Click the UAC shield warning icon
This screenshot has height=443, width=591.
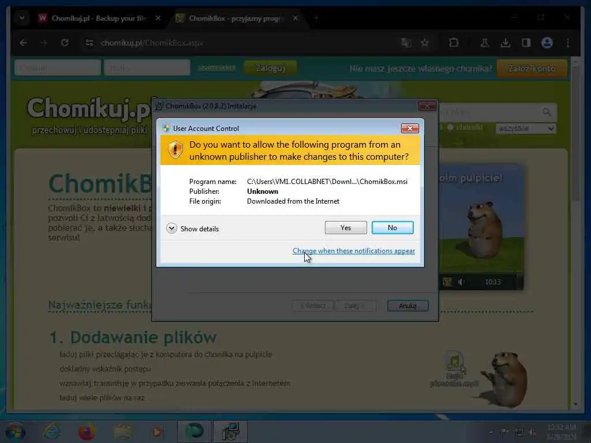[175, 150]
